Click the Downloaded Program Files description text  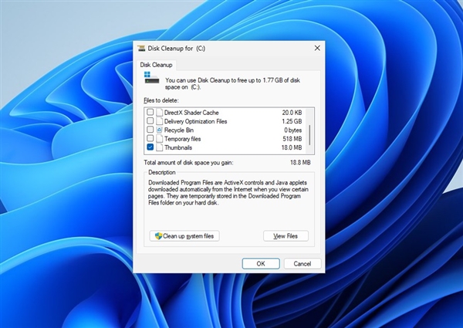coord(228,192)
